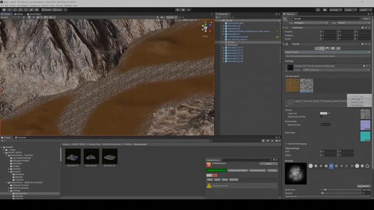Screen dimensions: 374x210
Task: Click Settings button in Prefab Brush window
Action: [272, 170]
